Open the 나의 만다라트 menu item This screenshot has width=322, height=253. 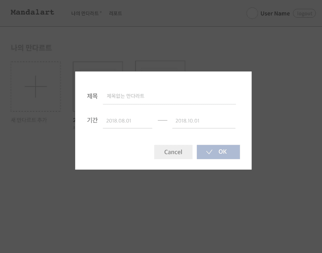click(x=85, y=13)
